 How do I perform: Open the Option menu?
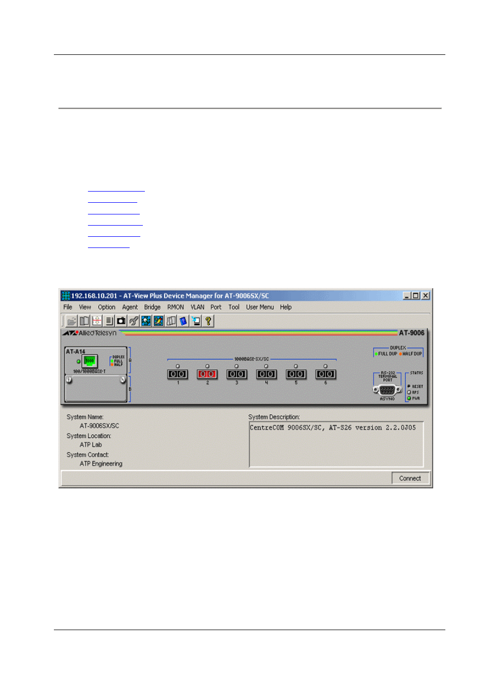pos(107,307)
